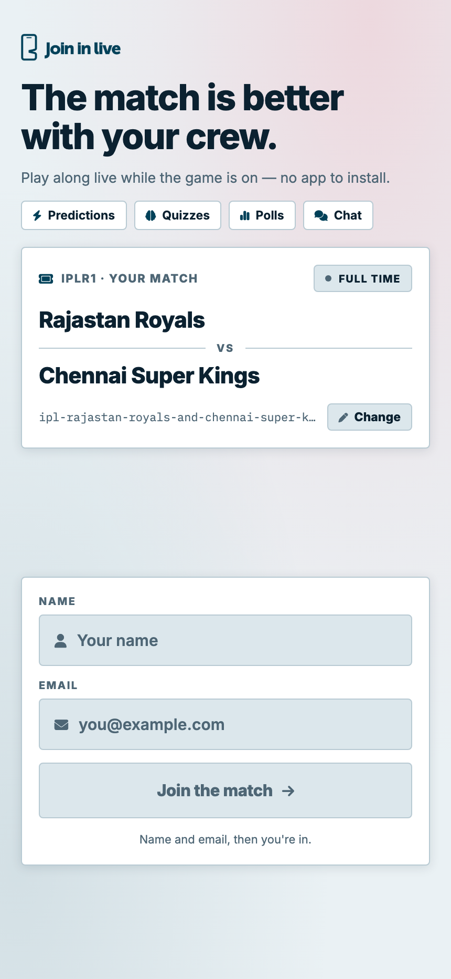
Task: Click the Join the match button
Action: point(225,790)
